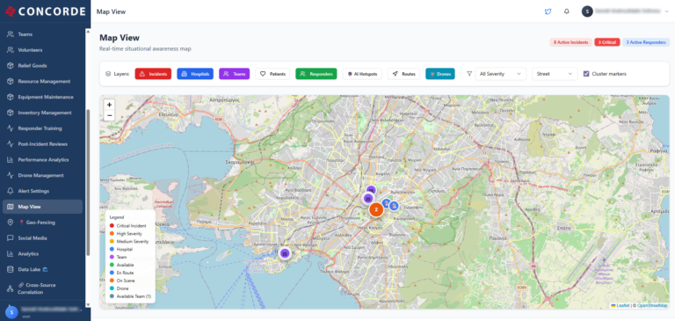Click the Map View map icon in sidebar
The height and width of the screenshot is (321, 675).
tap(11, 207)
